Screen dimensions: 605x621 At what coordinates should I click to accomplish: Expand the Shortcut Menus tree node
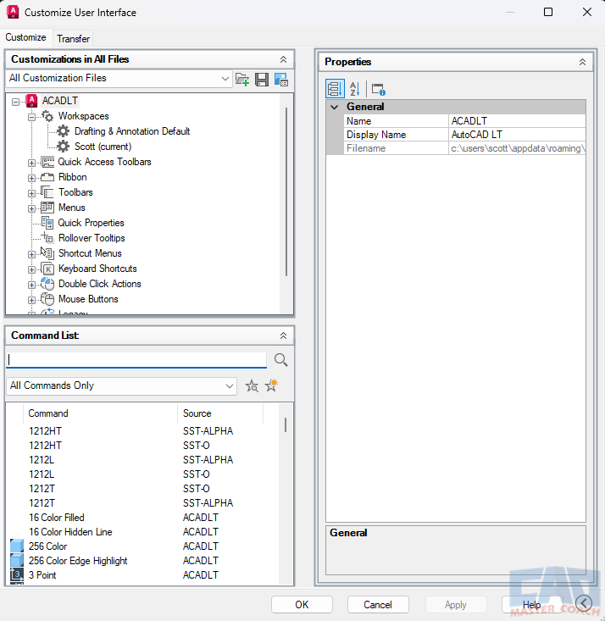click(31, 254)
